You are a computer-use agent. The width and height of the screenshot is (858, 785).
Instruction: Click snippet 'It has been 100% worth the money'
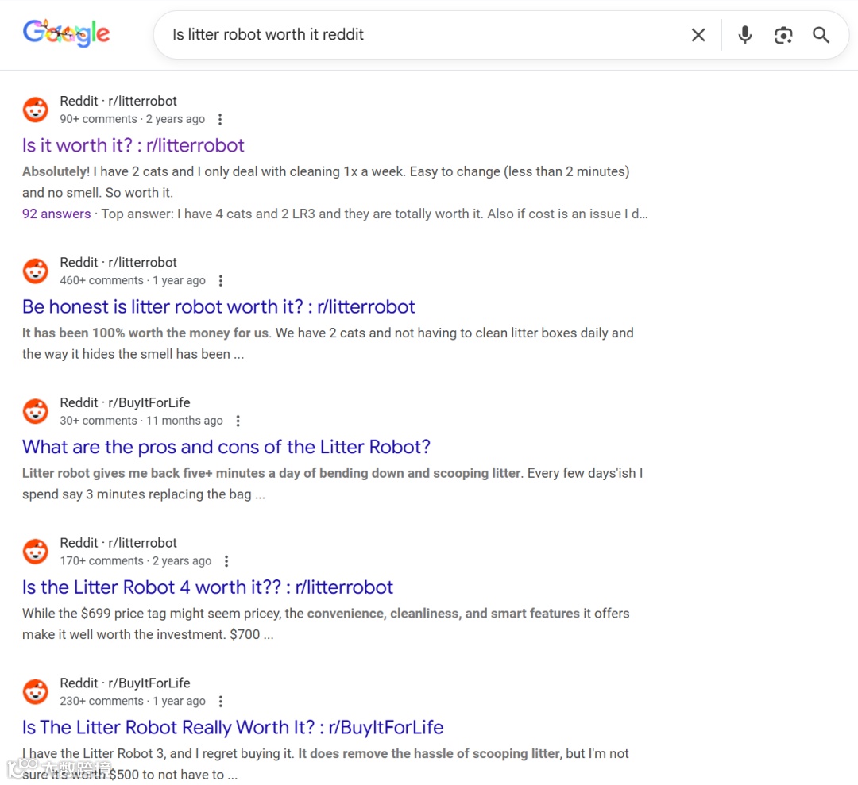[328, 344]
